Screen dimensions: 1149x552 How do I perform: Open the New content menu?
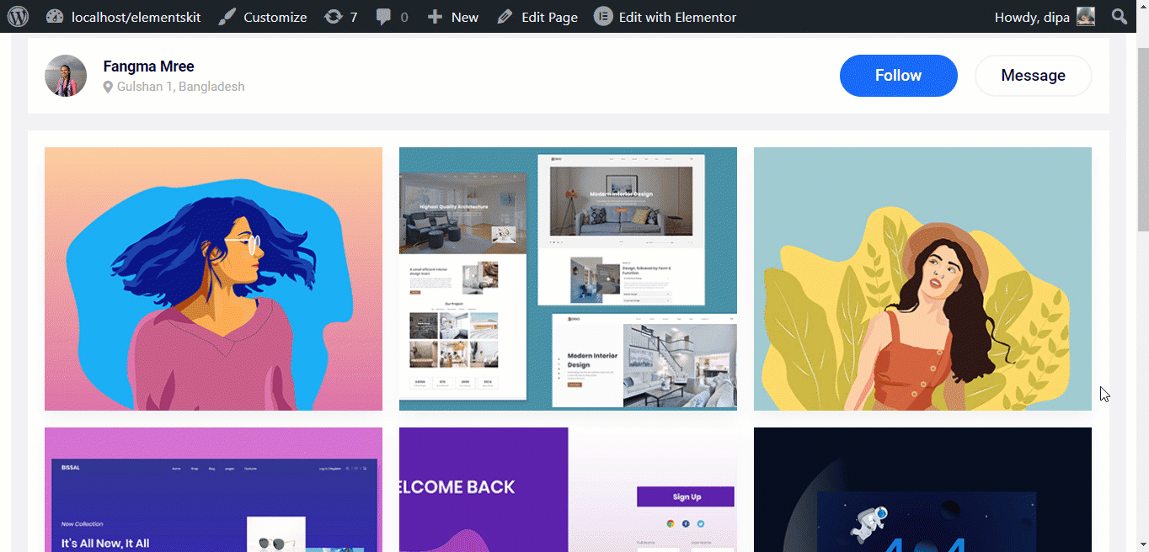tap(452, 17)
